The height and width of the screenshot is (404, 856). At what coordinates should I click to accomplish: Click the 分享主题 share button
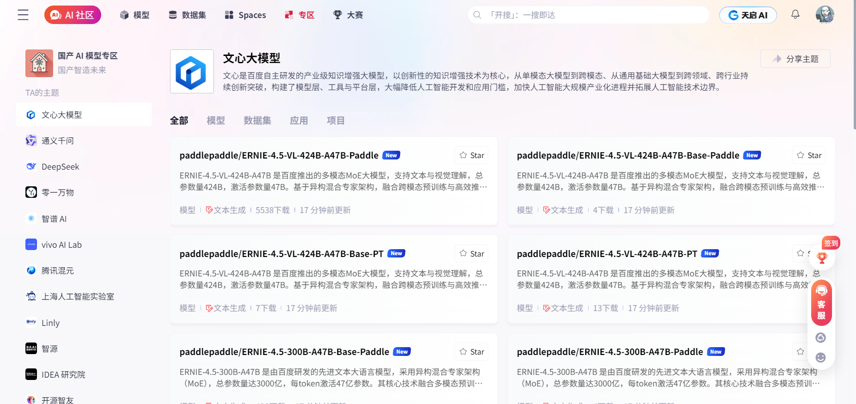click(x=795, y=59)
